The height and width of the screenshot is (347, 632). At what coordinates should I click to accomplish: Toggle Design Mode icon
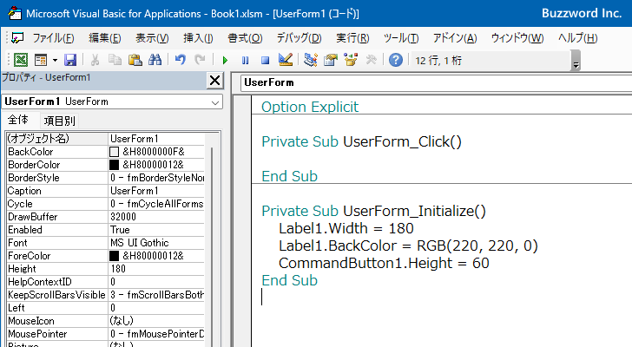(286, 60)
